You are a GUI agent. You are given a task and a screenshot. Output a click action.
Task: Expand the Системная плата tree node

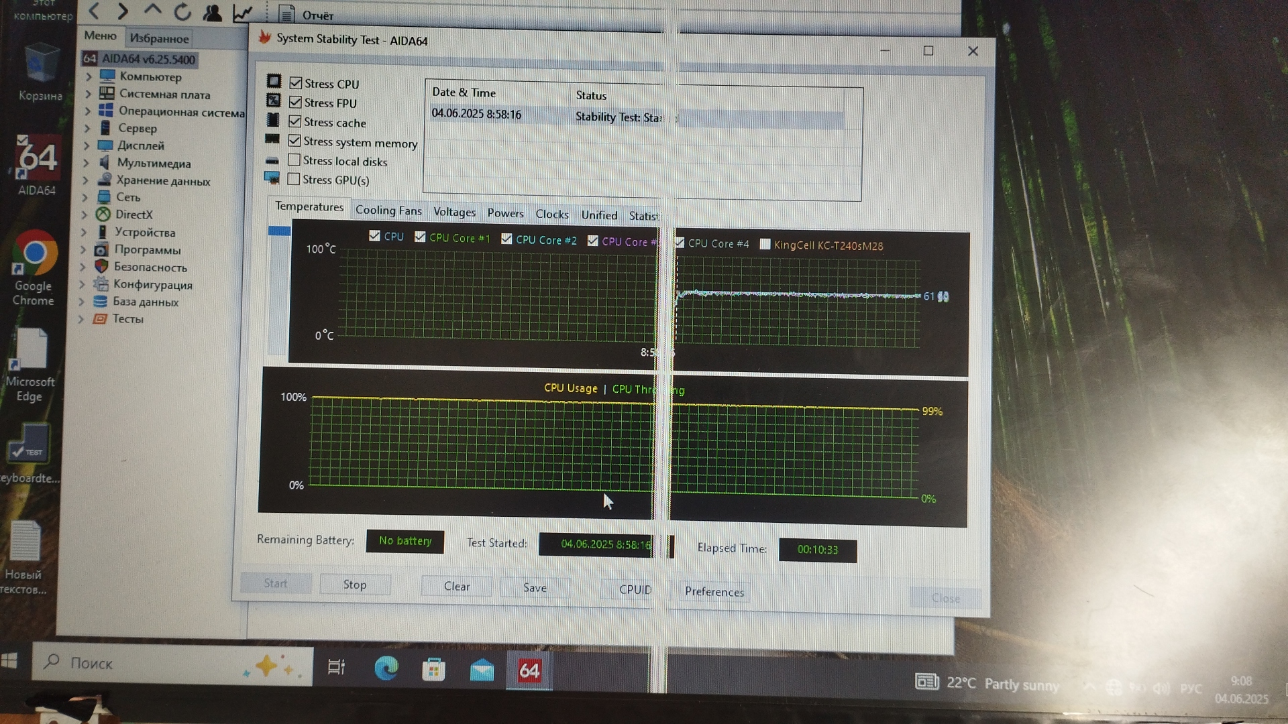coord(88,94)
